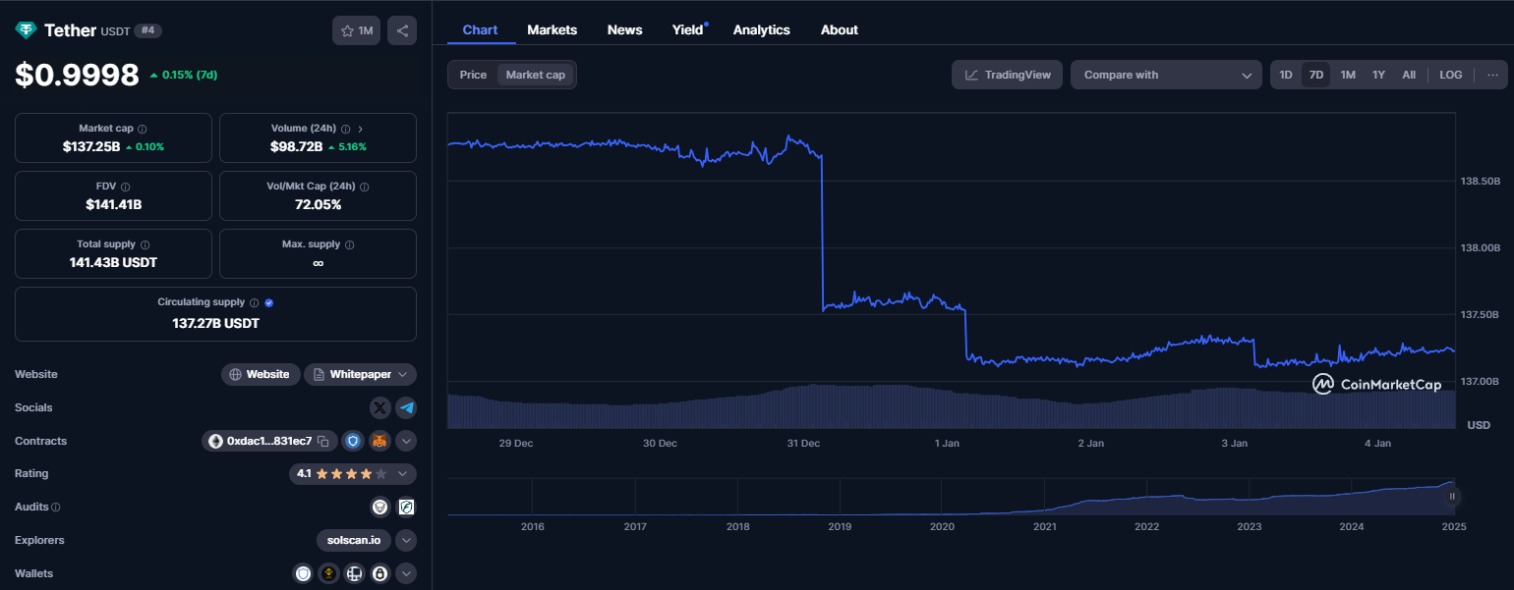Viewport: 1514px width, 590px height.
Task: Switch to the Markets tab
Action: pyautogui.click(x=552, y=29)
